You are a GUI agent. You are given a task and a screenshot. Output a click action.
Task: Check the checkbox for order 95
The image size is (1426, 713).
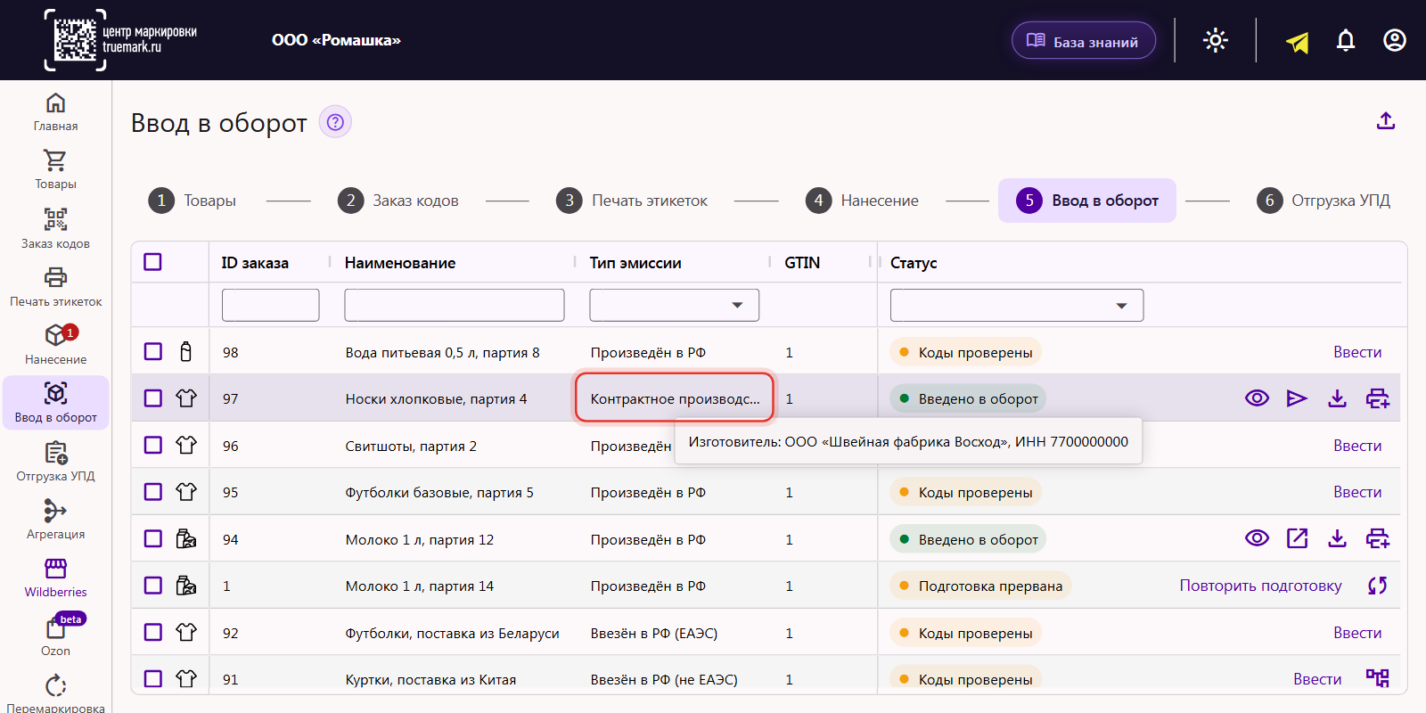pos(153,492)
